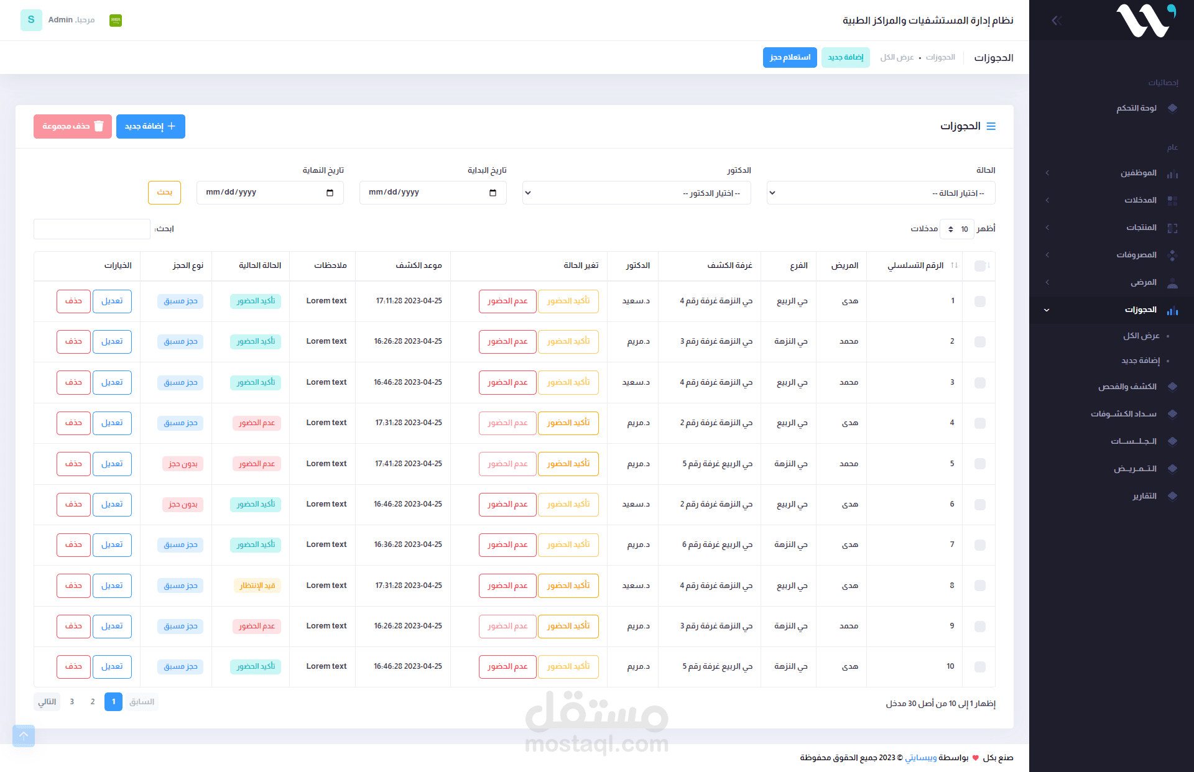Open the اختيار الدكتور dropdown
The height and width of the screenshot is (772, 1194).
point(636,193)
